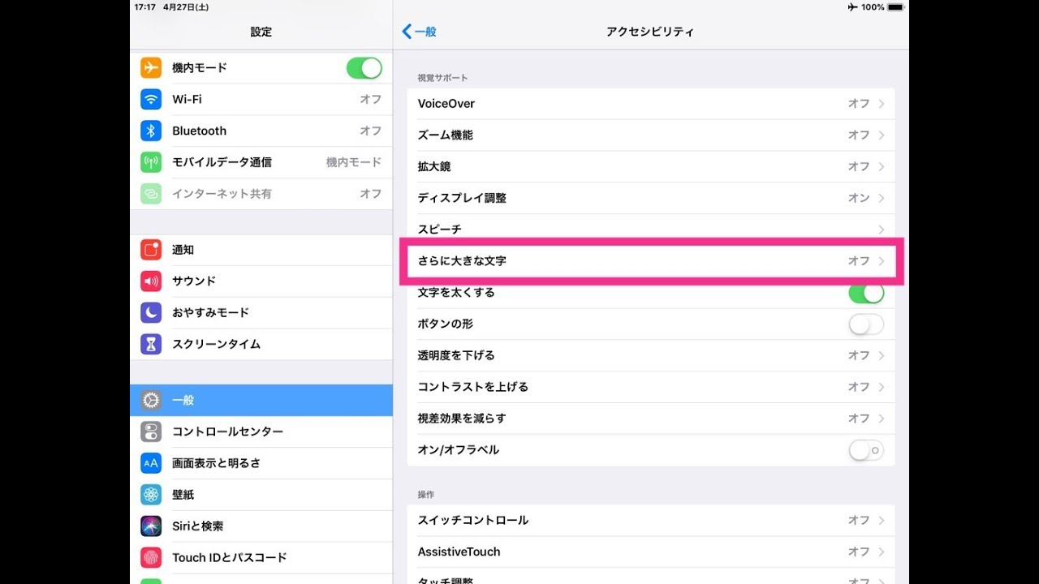Open スクリーンタイム hourglass icon

tap(151, 345)
